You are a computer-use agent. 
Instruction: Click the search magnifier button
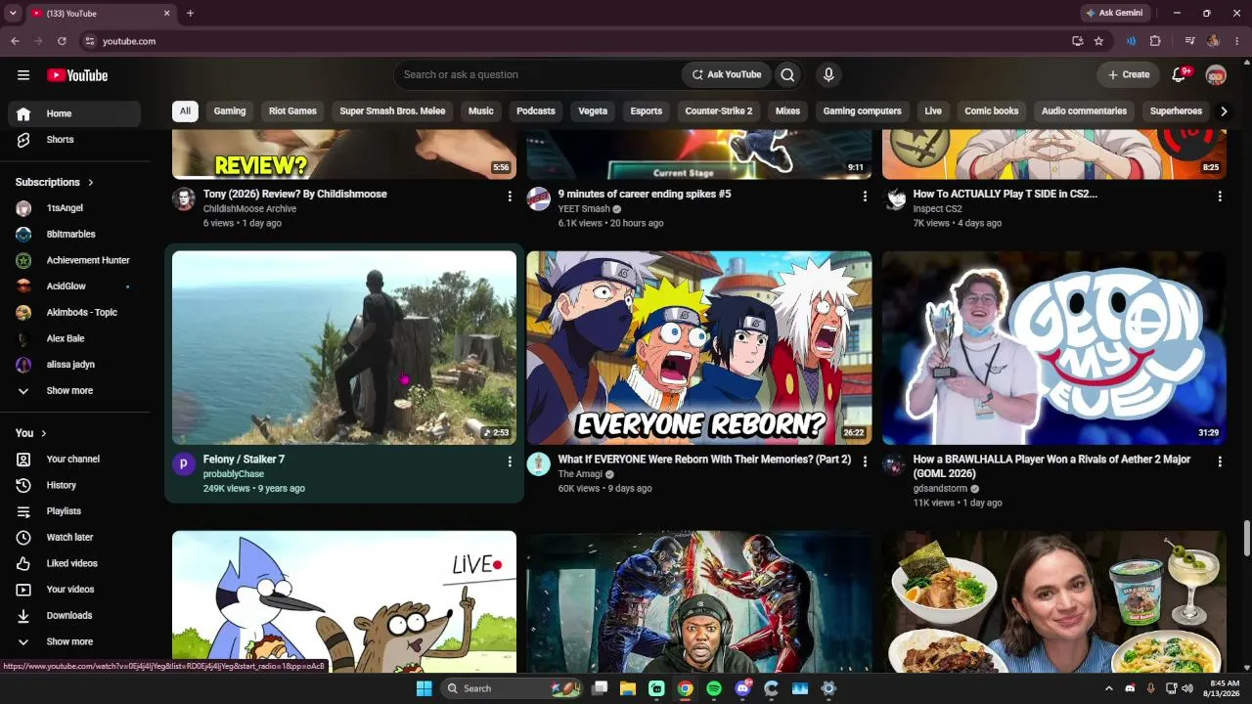click(x=787, y=74)
